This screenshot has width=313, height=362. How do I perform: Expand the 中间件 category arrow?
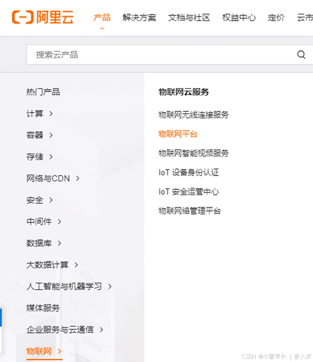59,222
